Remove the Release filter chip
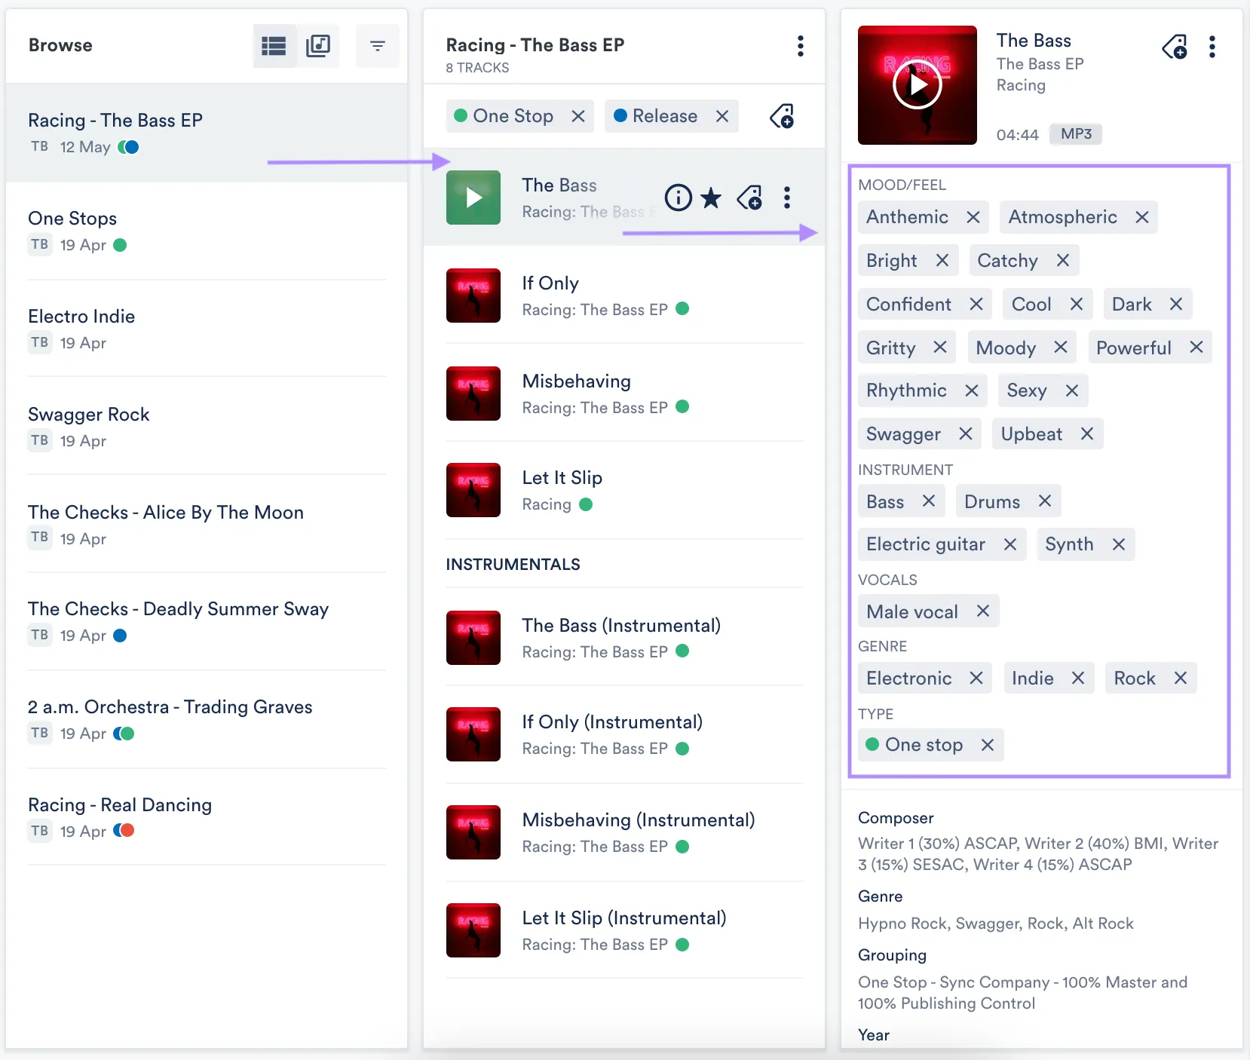This screenshot has width=1250, height=1060. pyautogui.click(x=721, y=116)
